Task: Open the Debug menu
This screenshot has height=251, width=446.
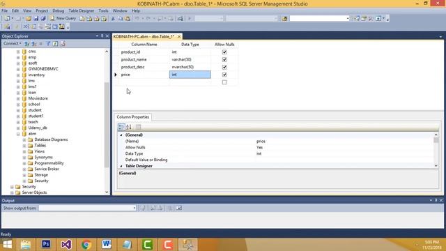Action: [58, 10]
